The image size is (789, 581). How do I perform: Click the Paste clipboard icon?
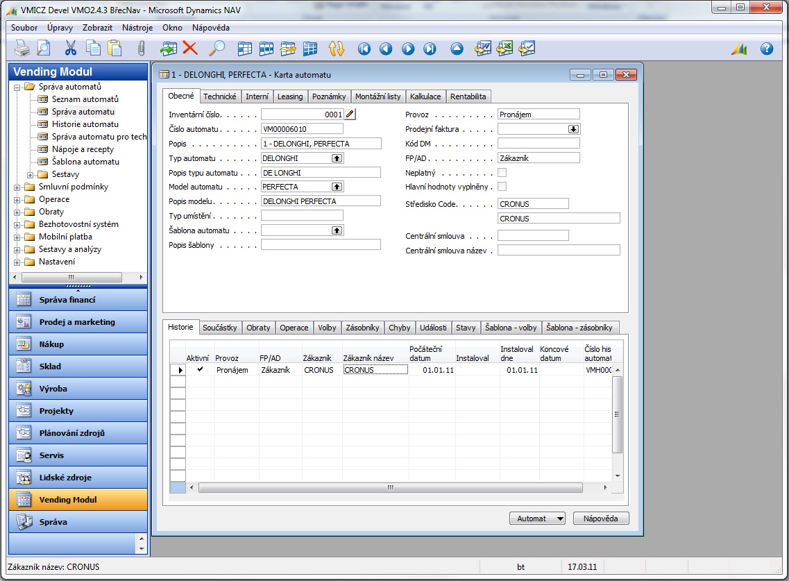[114, 49]
